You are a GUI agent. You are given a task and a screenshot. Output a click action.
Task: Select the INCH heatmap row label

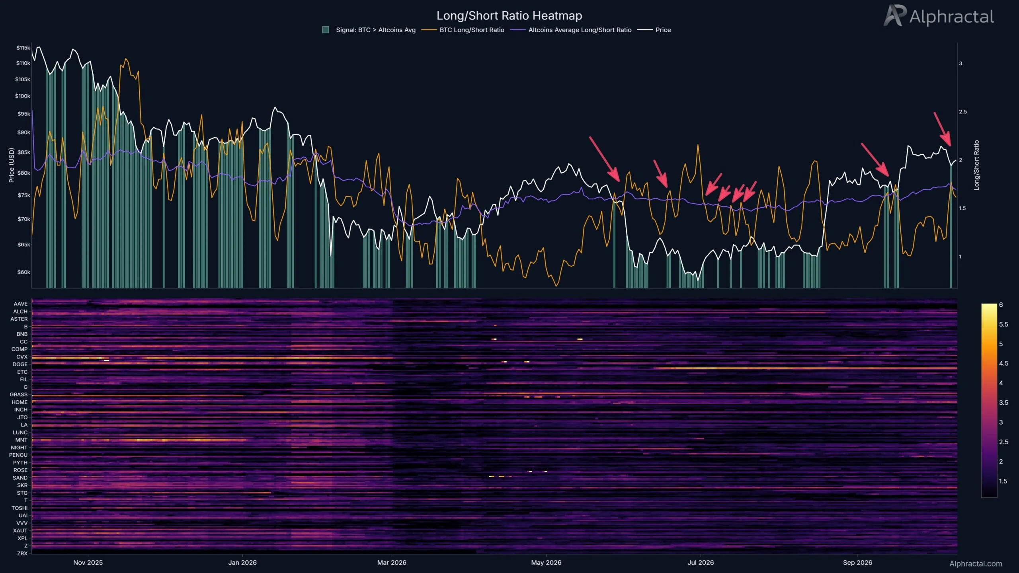coord(21,409)
